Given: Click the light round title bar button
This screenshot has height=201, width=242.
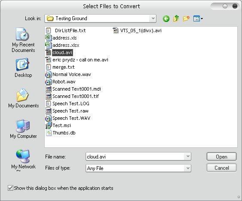Looking at the screenshot, I should 225,6.
